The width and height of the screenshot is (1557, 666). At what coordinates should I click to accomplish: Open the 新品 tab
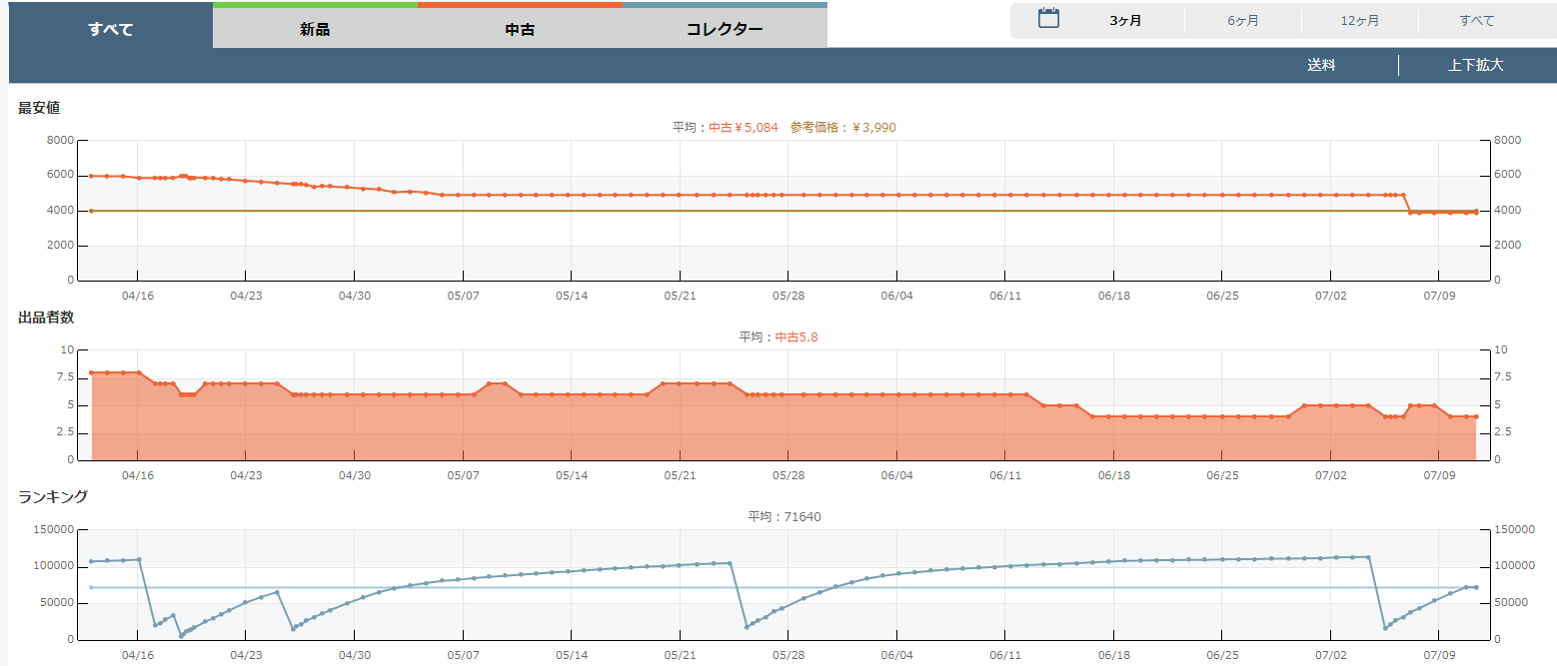click(x=315, y=29)
